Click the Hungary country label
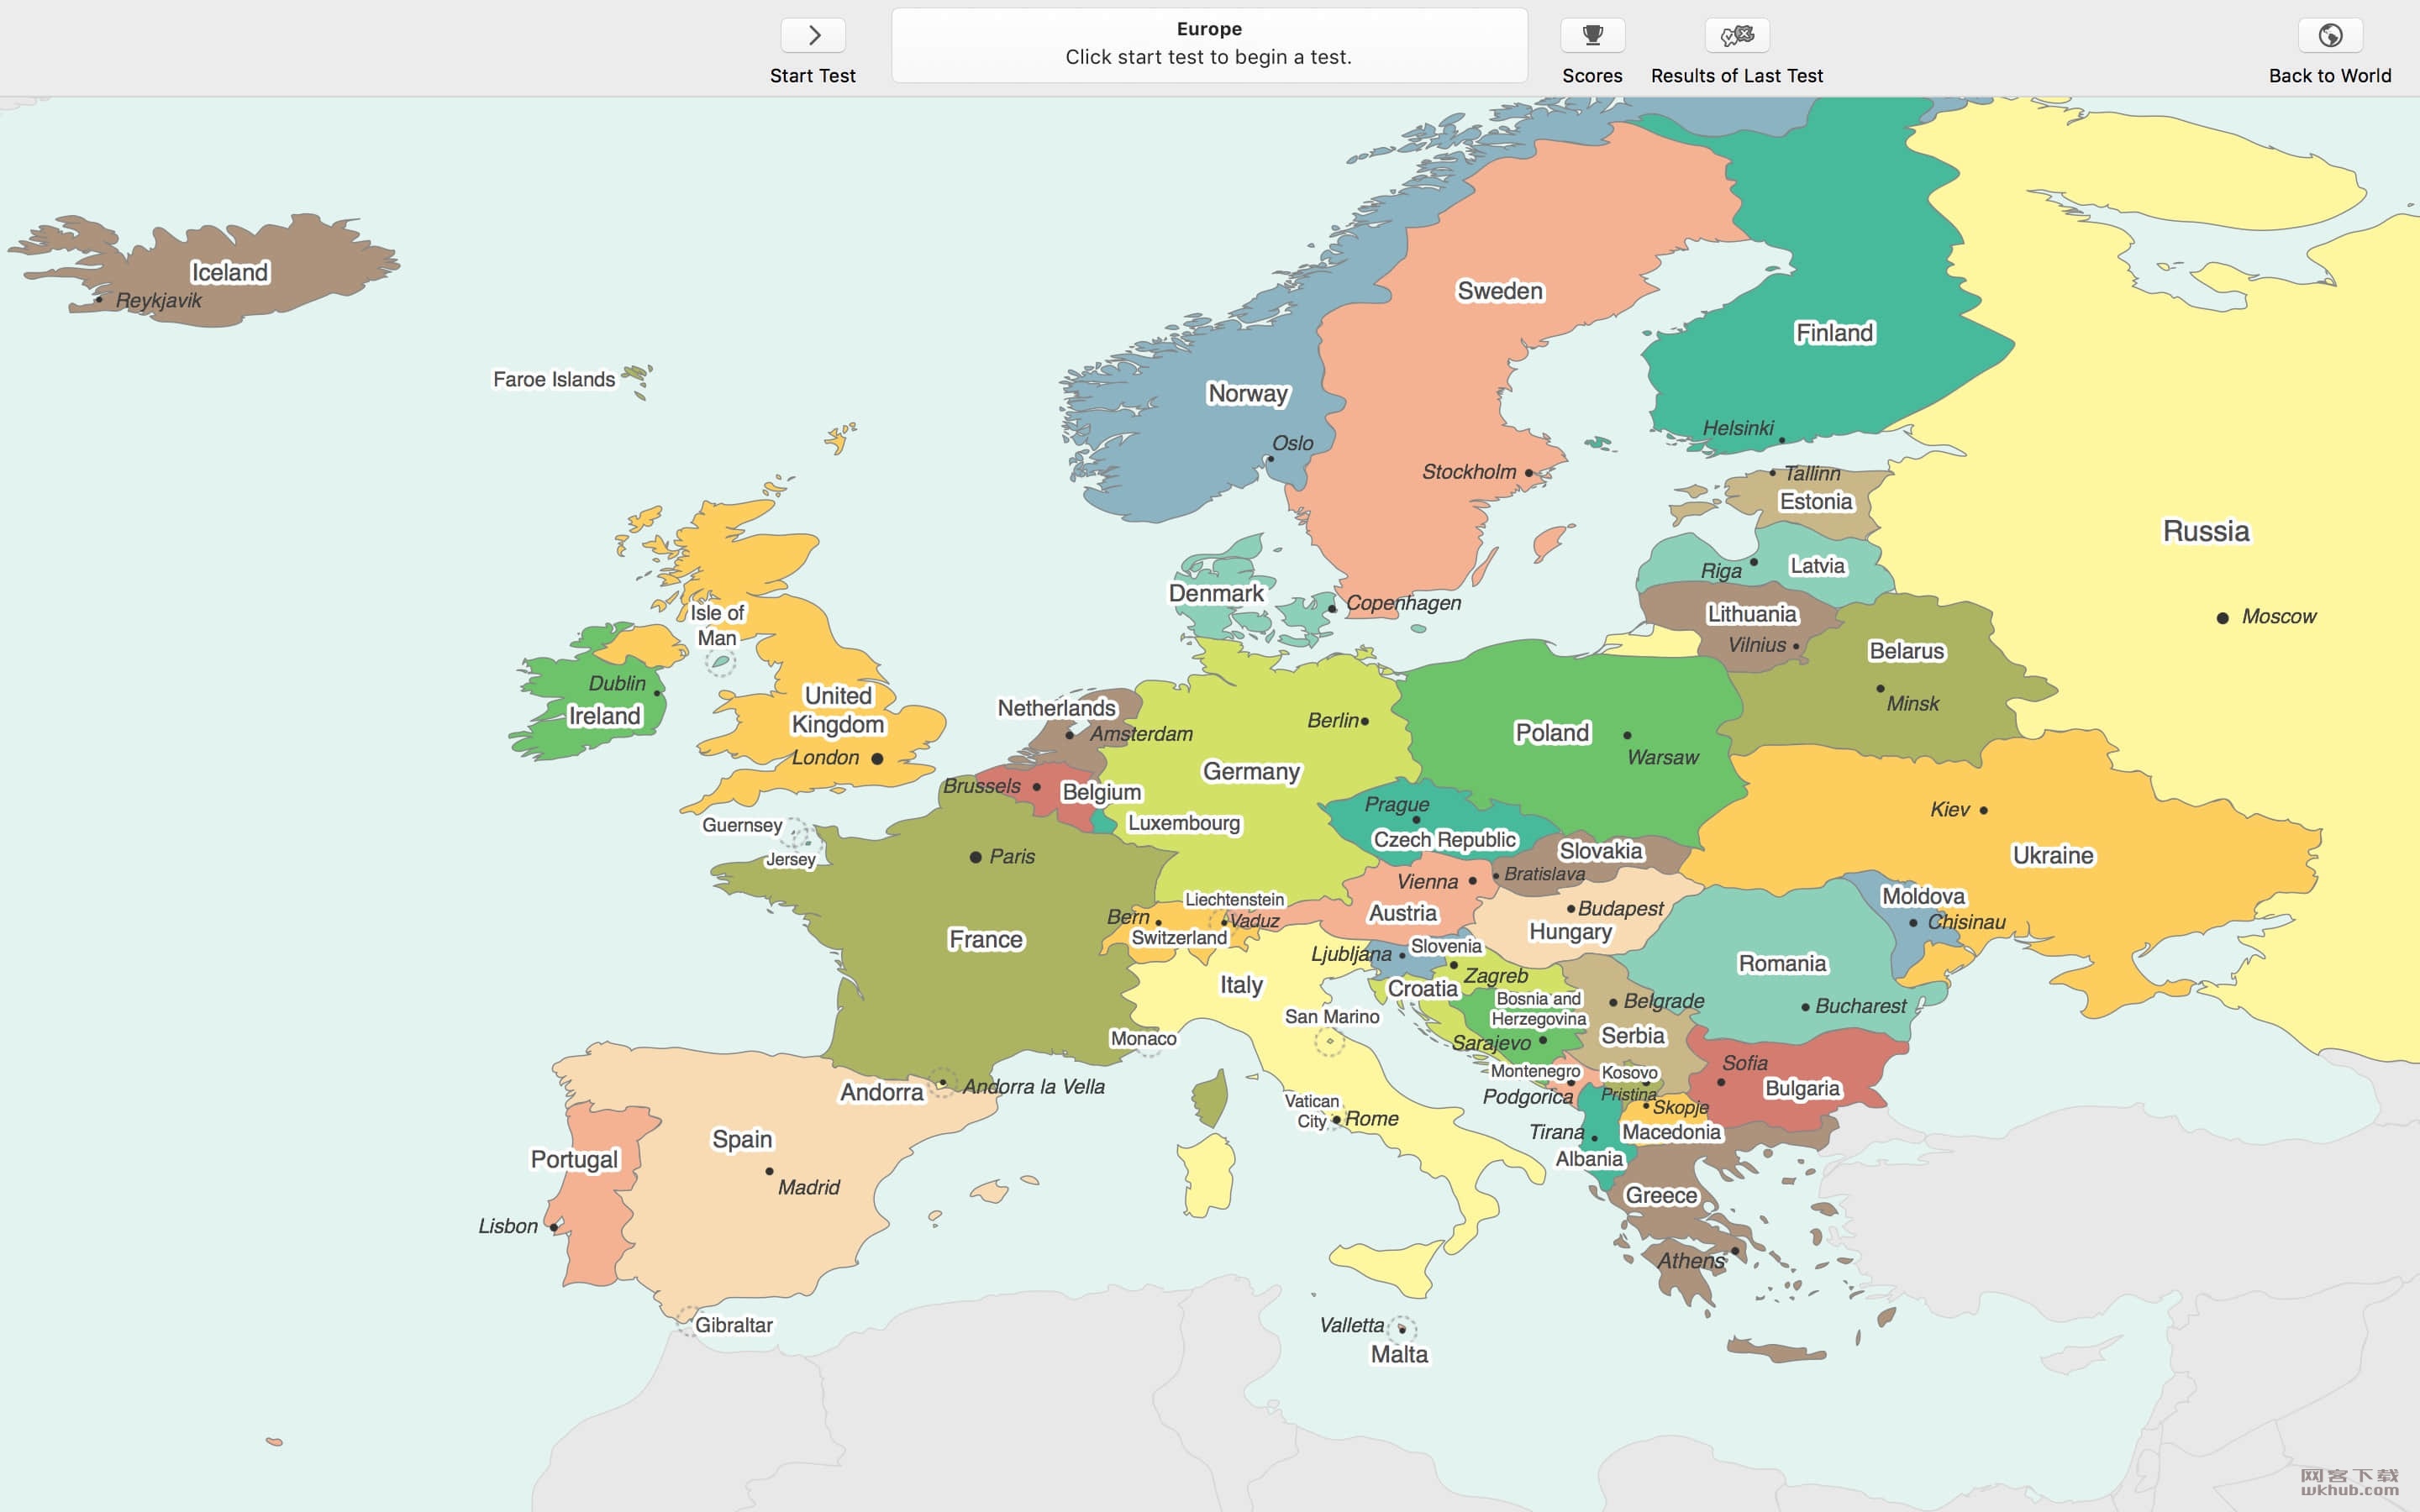 click(x=1570, y=933)
